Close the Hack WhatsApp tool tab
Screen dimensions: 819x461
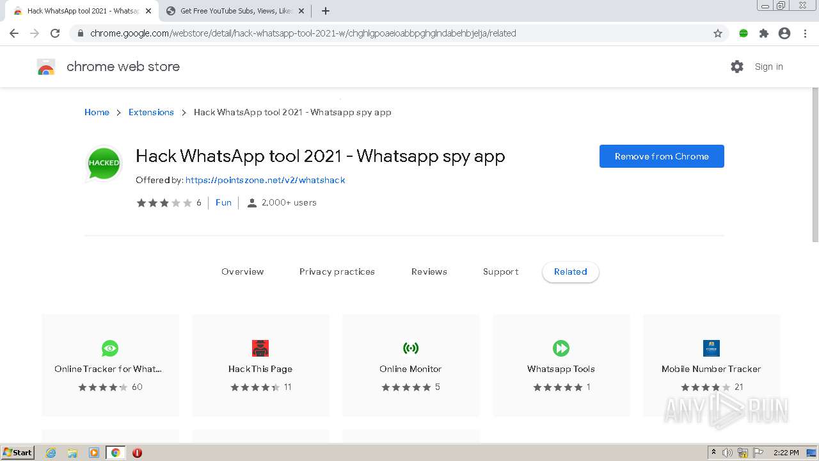tap(148, 11)
